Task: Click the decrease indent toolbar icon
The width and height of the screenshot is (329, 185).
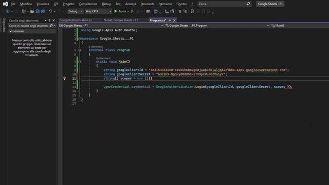Action: point(167,11)
